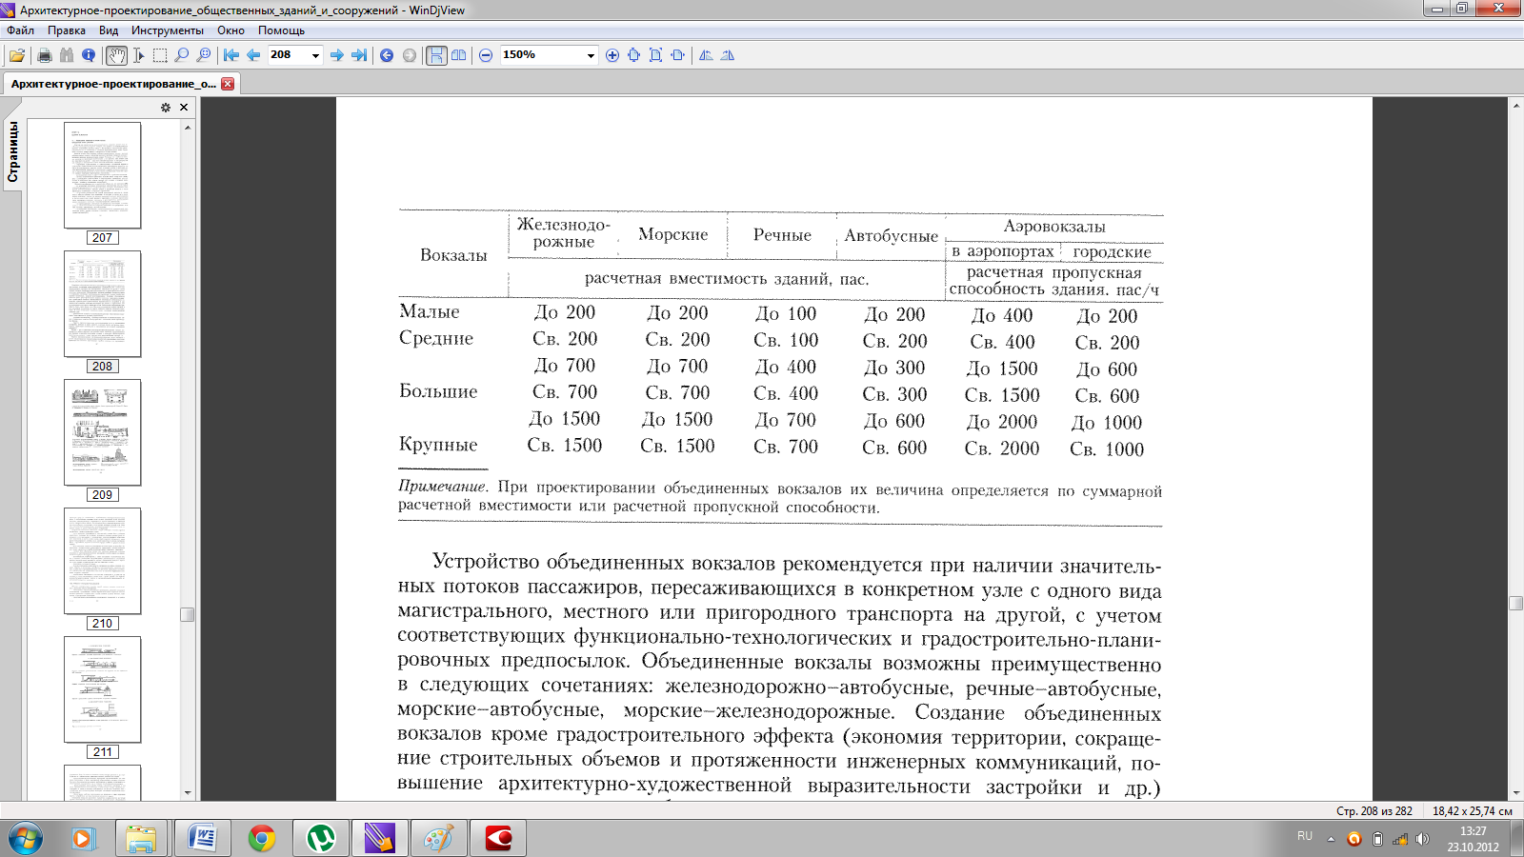Screen dimensions: 1524x857
Task: Jump to first page arrow
Action: point(231,55)
